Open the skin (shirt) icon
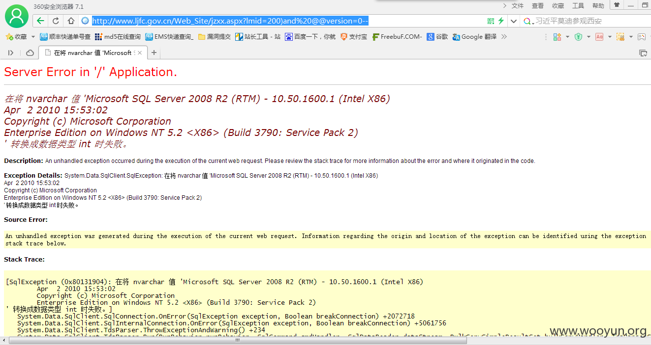Screen dimensions: 651x345 pyautogui.click(x=617, y=5)
